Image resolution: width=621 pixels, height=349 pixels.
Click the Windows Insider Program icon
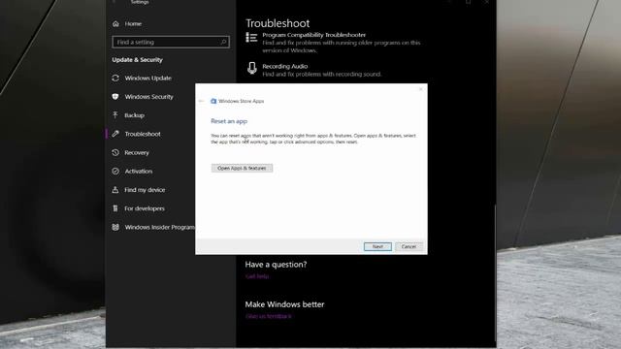pos(115,227)
